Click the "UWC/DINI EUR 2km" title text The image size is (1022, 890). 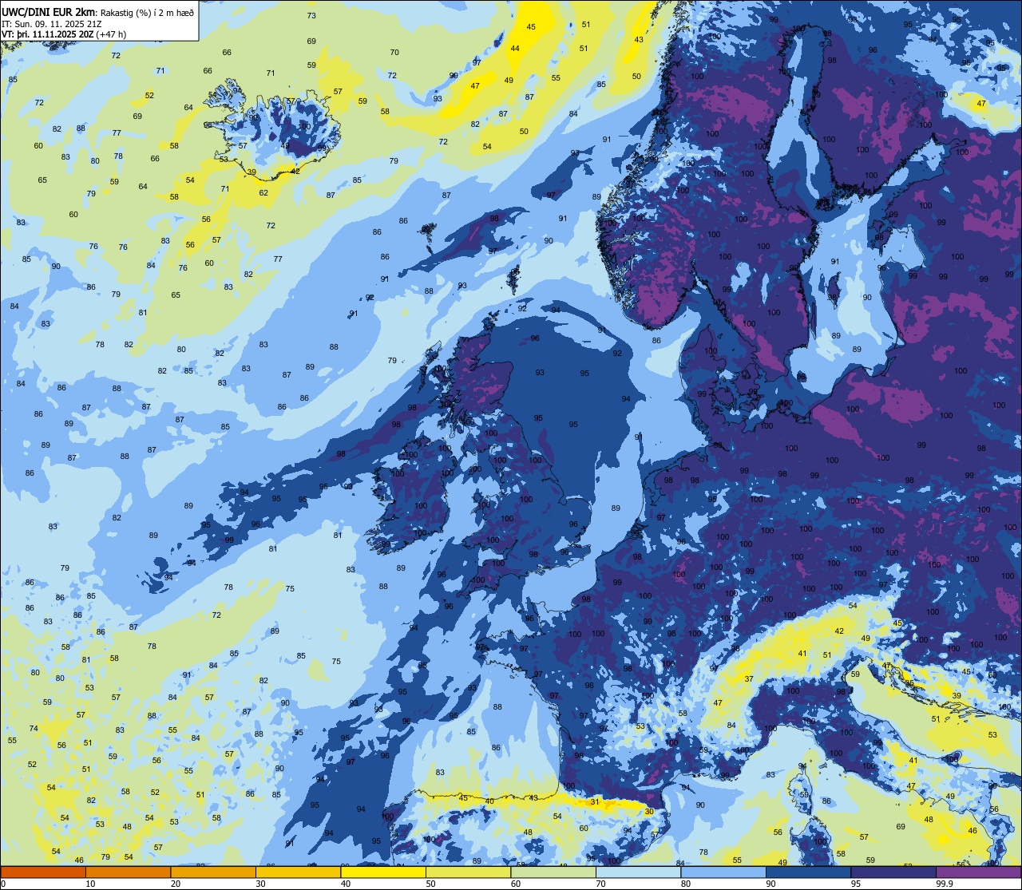[x=48, y=11]
